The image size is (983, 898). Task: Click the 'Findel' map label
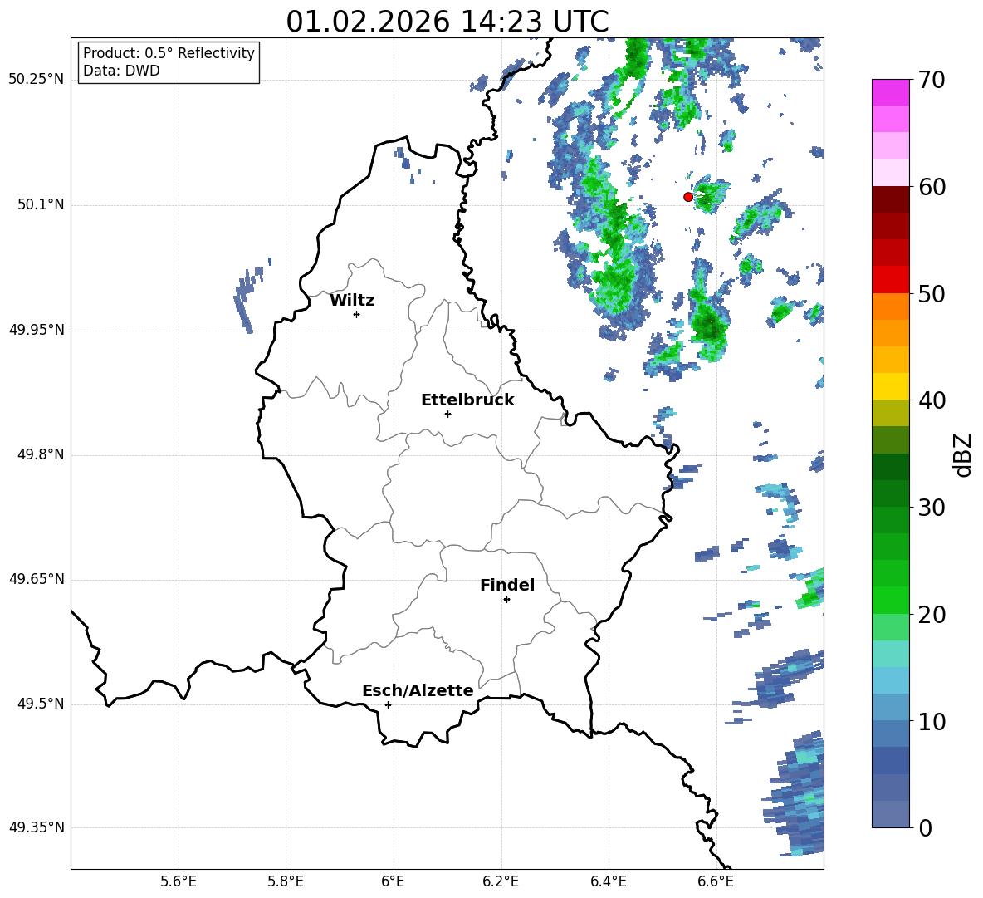(x=507, y=585)
